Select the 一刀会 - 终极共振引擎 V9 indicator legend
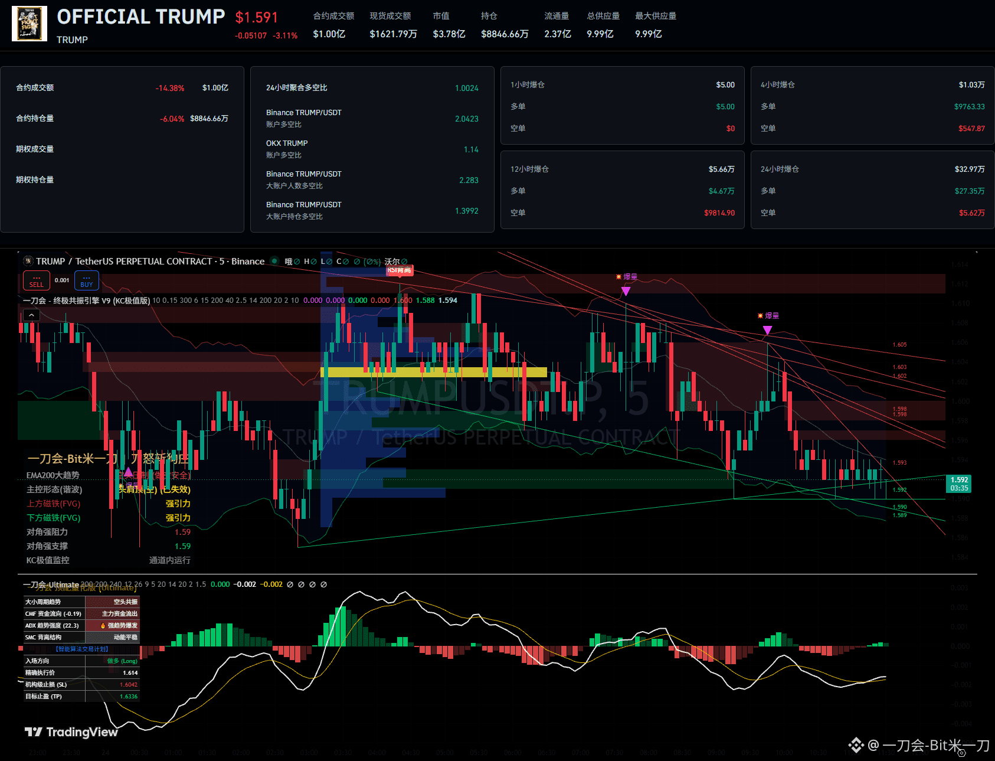Screen dimensions: 995x761 pyautogui.click(x=87, y=301)
